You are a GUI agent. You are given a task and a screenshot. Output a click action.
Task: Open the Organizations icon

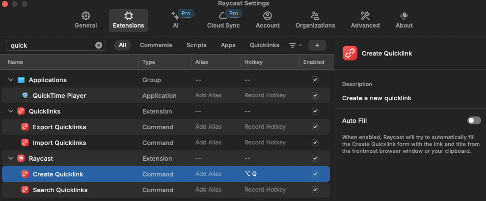[315, 16]
